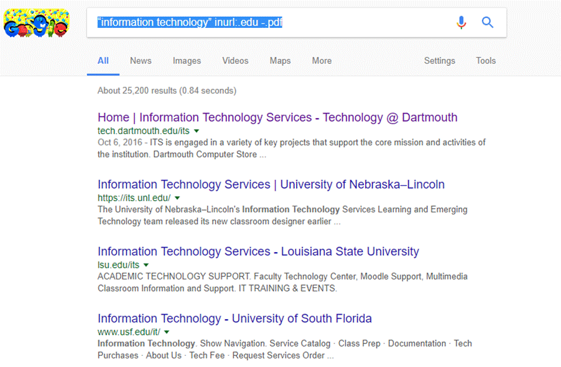Screen dimensions: 561x367
Task: Click the blue search magnifier icon
Action: click(x=488, y=23)
